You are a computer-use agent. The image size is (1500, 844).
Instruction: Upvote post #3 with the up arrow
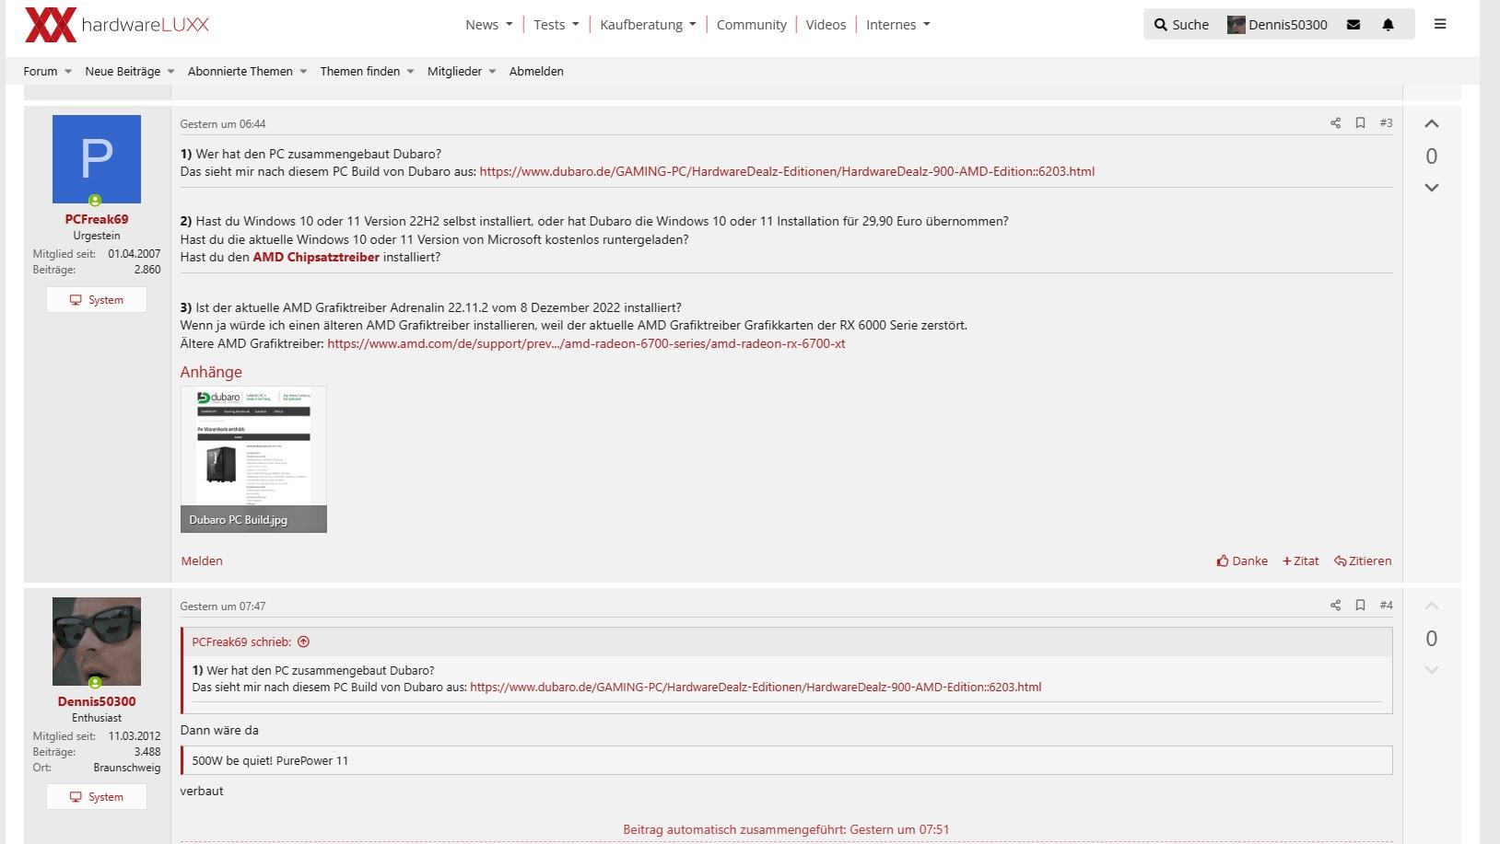pos(1431,123)
